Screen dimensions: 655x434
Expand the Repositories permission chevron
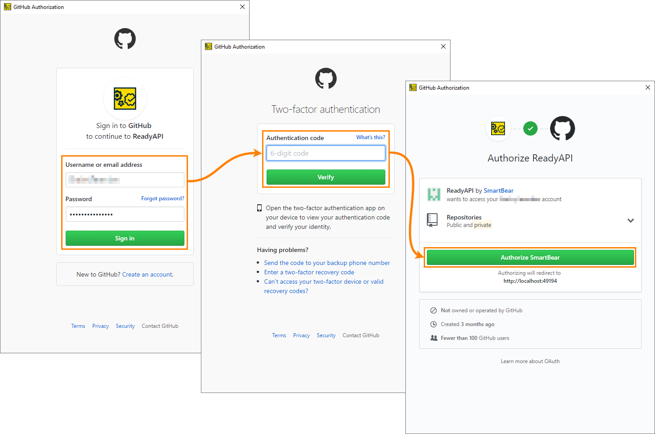click(x=630, y=220)
